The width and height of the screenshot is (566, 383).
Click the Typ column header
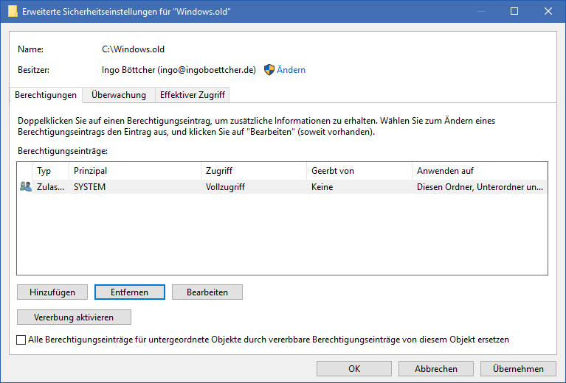tap(50, 171)
